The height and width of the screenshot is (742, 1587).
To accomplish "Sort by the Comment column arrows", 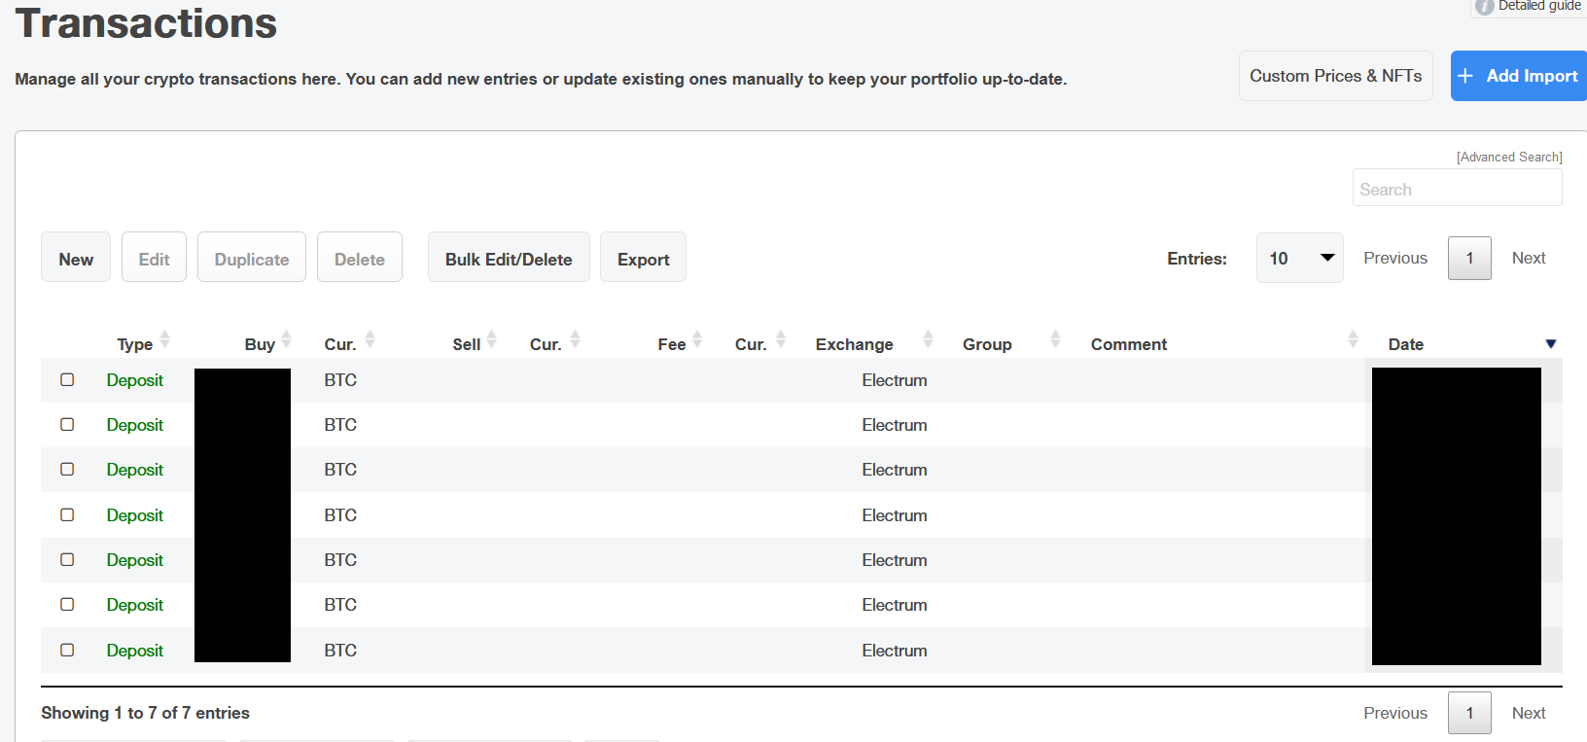I will click(x=1353, y=339).
